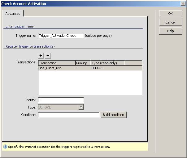
Task: Click the BEFORE cell in transactions list
Action: pos(97,68)
